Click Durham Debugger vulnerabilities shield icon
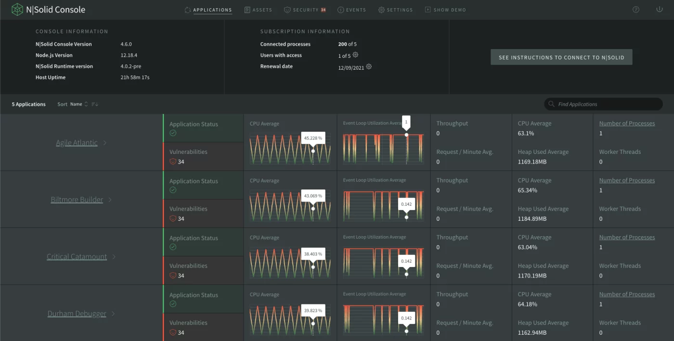The height and width of the screenshot is (341, 674). pyautogui.click(x=173, y=332)
